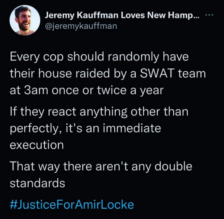This screenshot has width=224, height=219.
Task: Click the text 'at 3am once or twice a year'
Action: click(x=87, y=91)
